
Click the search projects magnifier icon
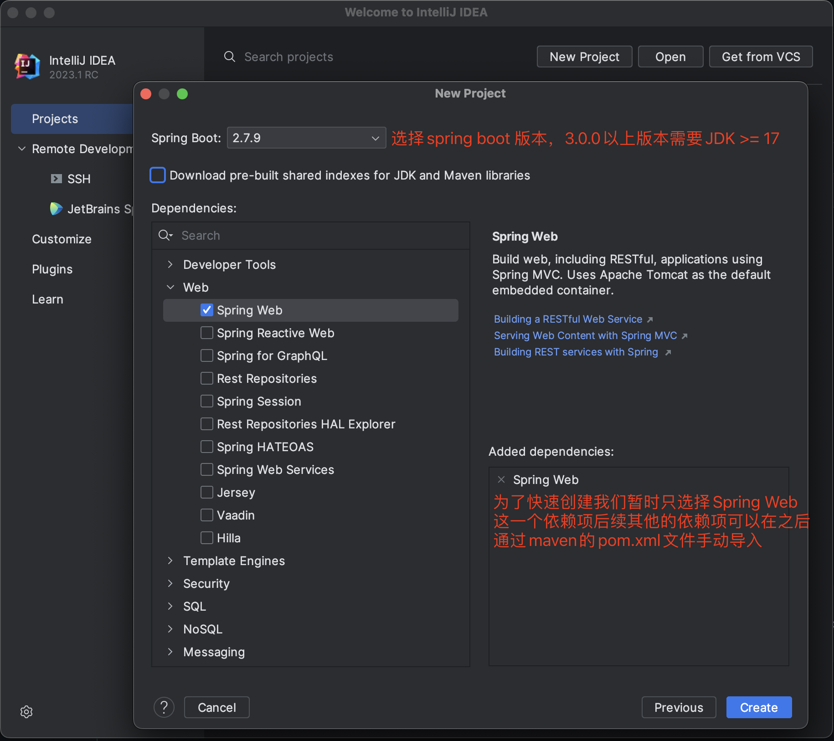click(x=230, y=57)
